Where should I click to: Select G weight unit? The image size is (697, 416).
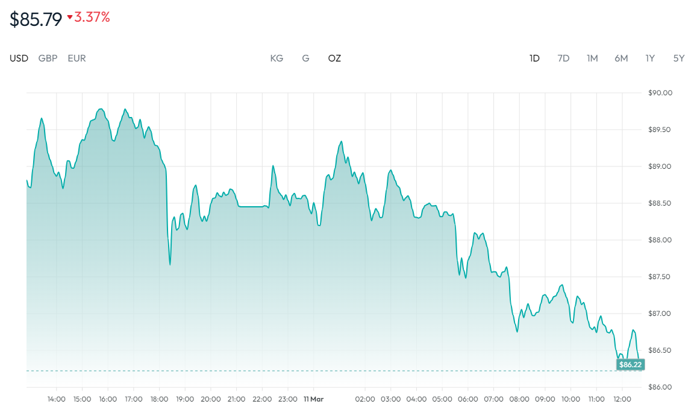[x=305, y=58]
